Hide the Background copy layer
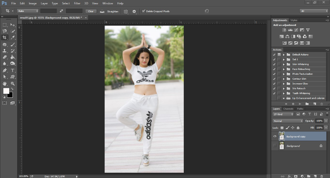Screen dimensions: 330x178 (x=275, y=136)
